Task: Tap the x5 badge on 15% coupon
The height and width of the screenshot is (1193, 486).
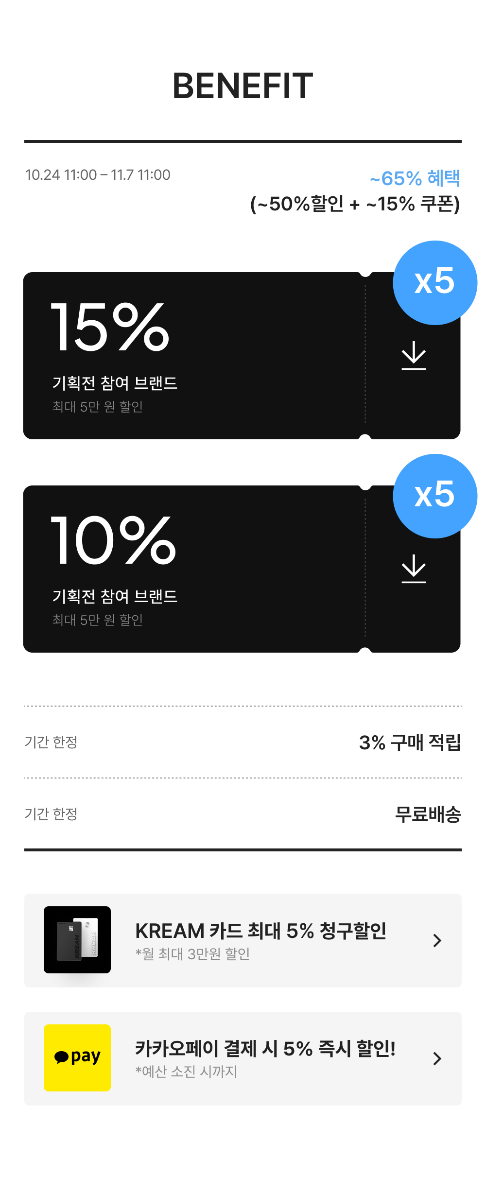Action: (434, 282)
